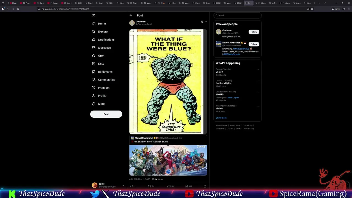Close the current active tab
The height and width of the screenshot is (198, 352).
tap(251, 3)
